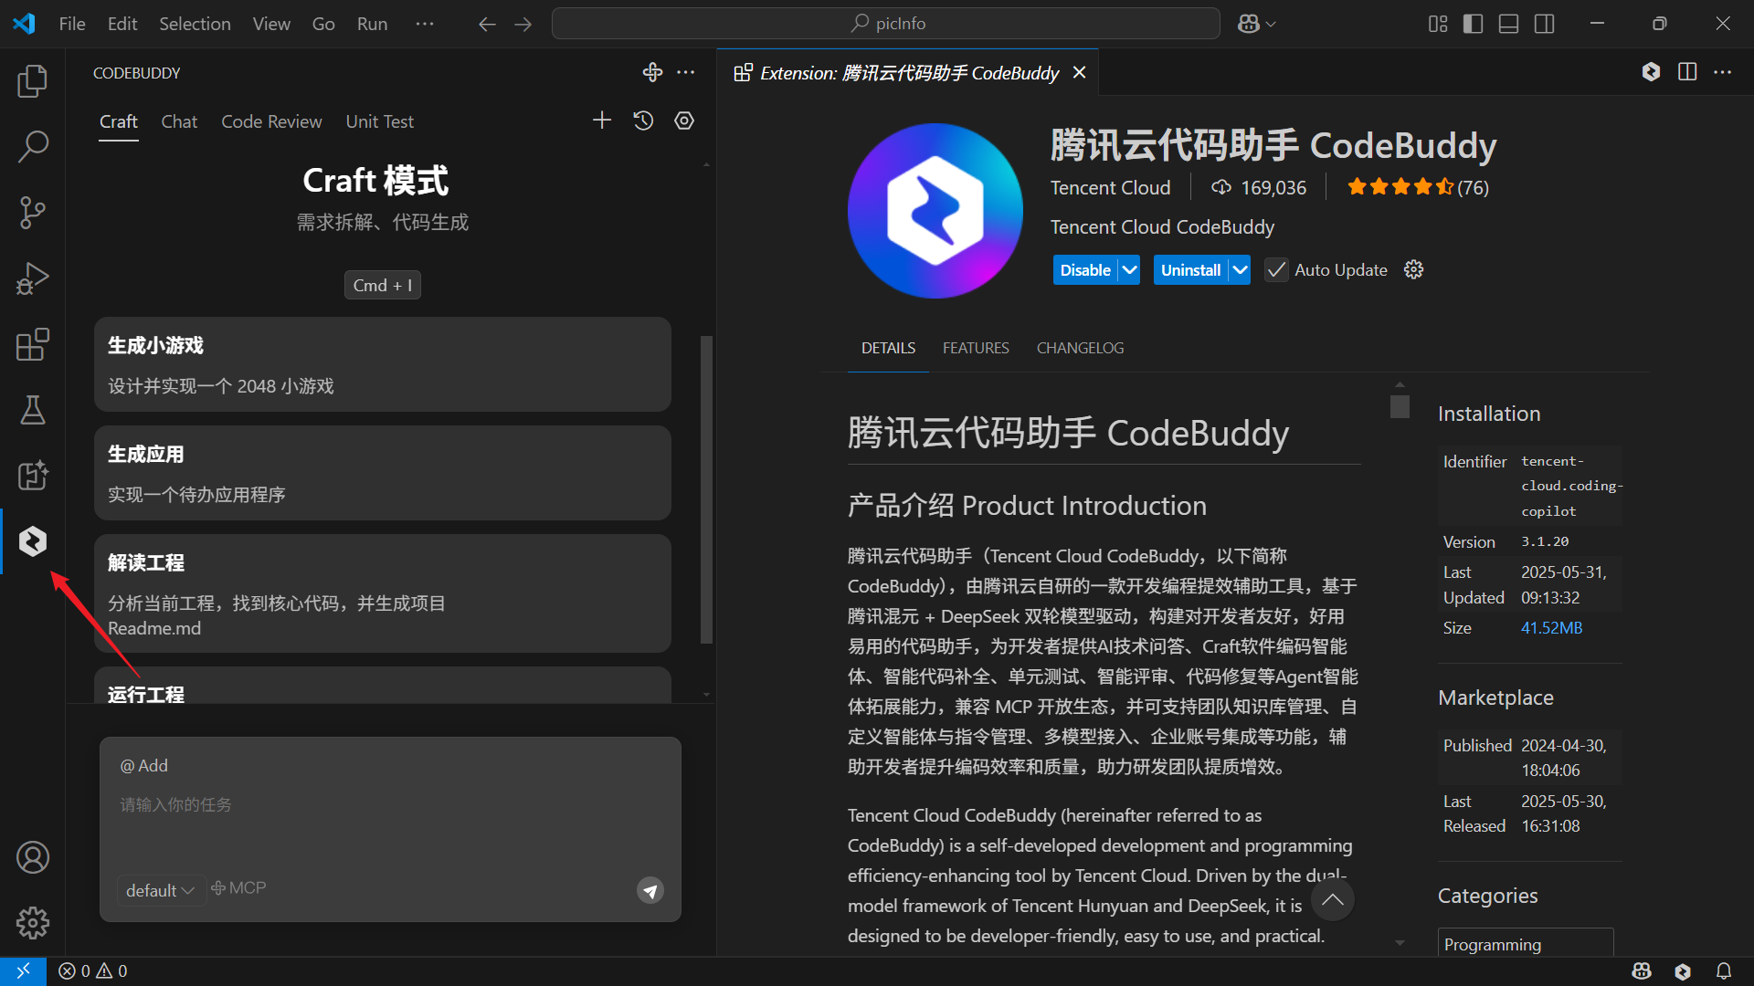Open the overflow menu ellipsis in menu bar
Screen dimensions: 1754x986
coord(425,24)
